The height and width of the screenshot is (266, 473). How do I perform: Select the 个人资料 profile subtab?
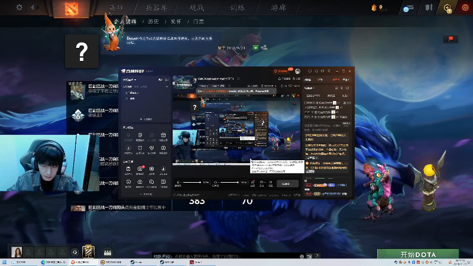pyautogui.click(x=125, y=21)
